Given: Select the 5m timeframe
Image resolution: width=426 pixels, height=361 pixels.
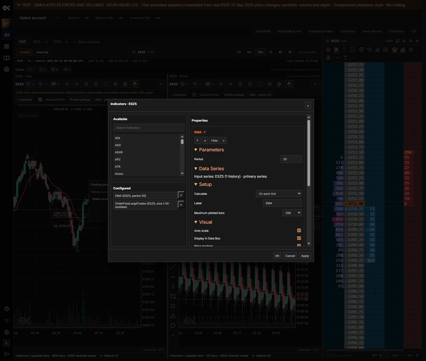Looking at the screenshot, I should pyautogui.click(x=249, y=52).
